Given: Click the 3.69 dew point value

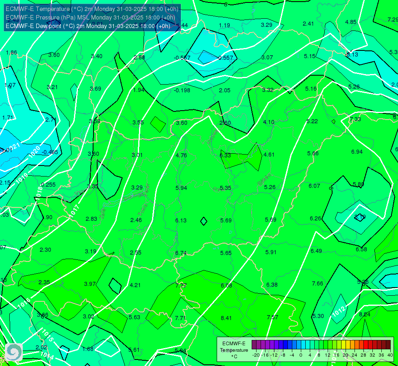Looking at the screenshot, I should (96, 89).
